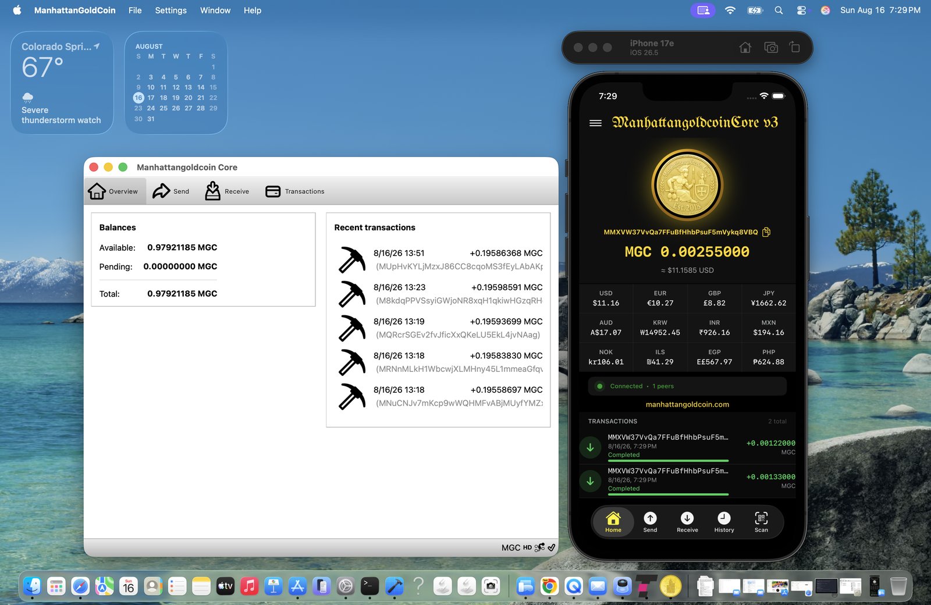This screenshot has width=931, height=605.
Task: Open Control Center in menu bar
Action: [x=801, y=10]
